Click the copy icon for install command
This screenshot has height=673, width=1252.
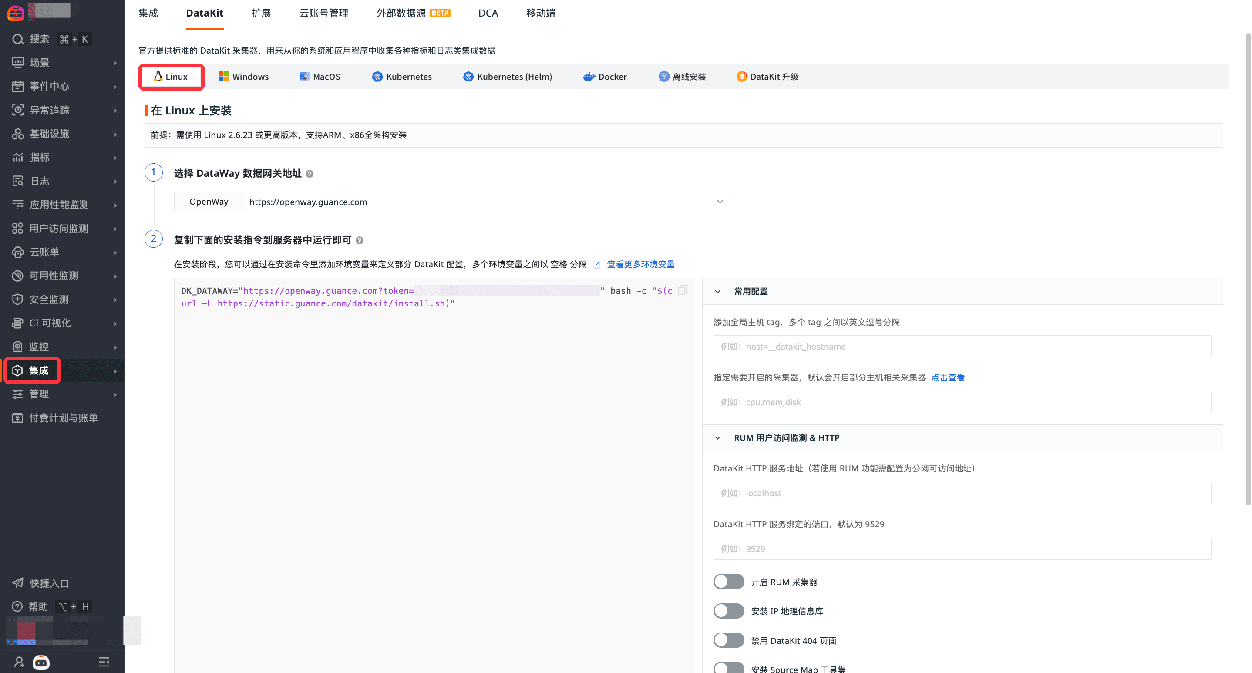[683, 290]
